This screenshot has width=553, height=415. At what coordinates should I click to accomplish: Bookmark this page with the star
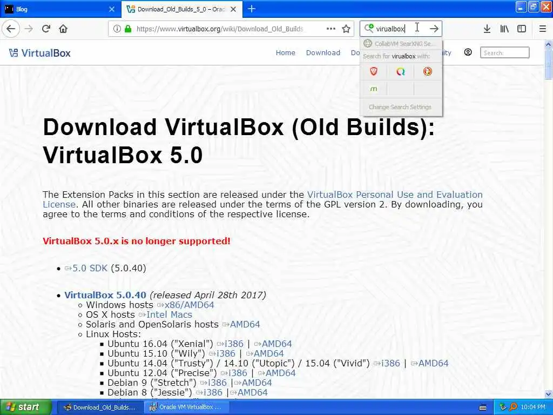click(346, 29)
